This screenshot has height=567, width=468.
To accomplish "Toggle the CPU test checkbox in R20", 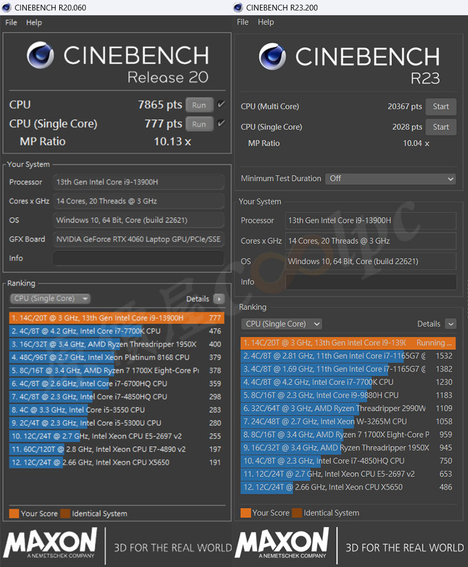I will click(x=221, y=105).
